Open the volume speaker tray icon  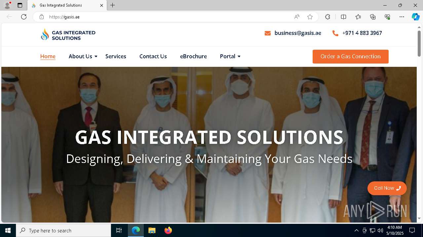pyautogui.click(x=380, y=230)
